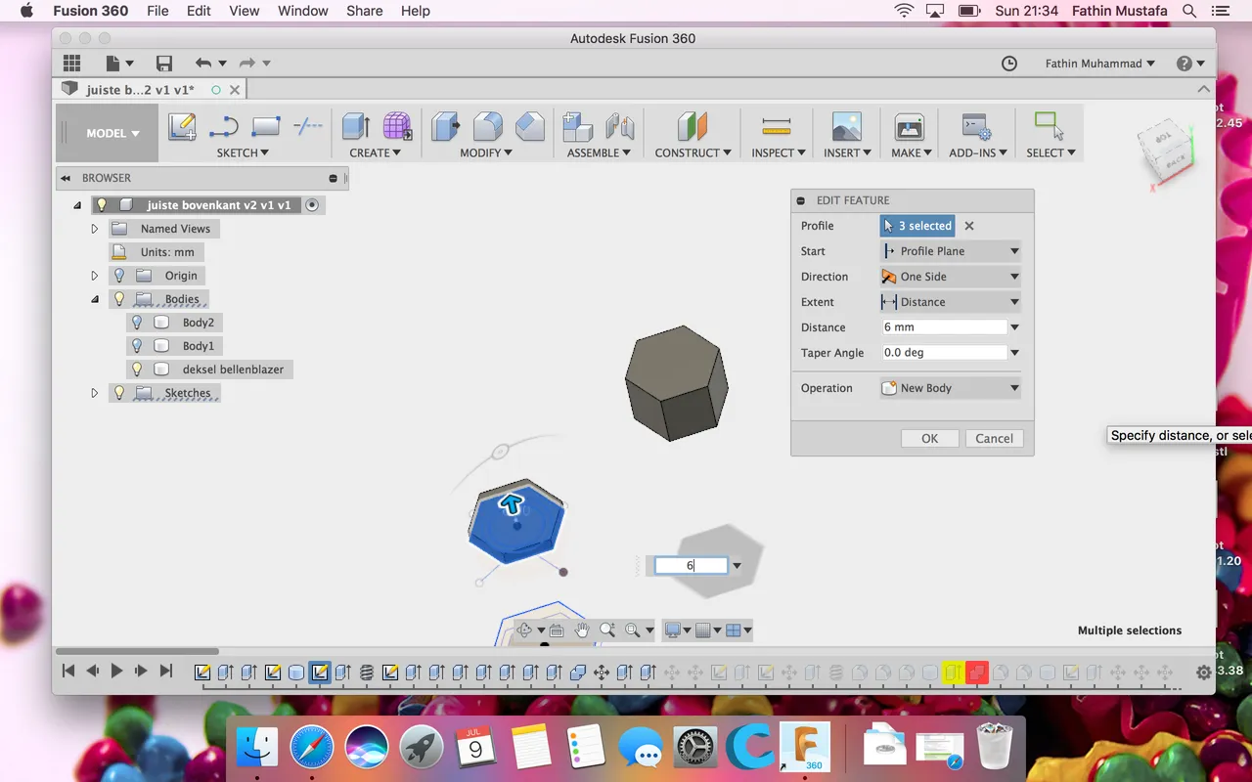Click the yellow highlighted timeline feature

tap(953, 673)
